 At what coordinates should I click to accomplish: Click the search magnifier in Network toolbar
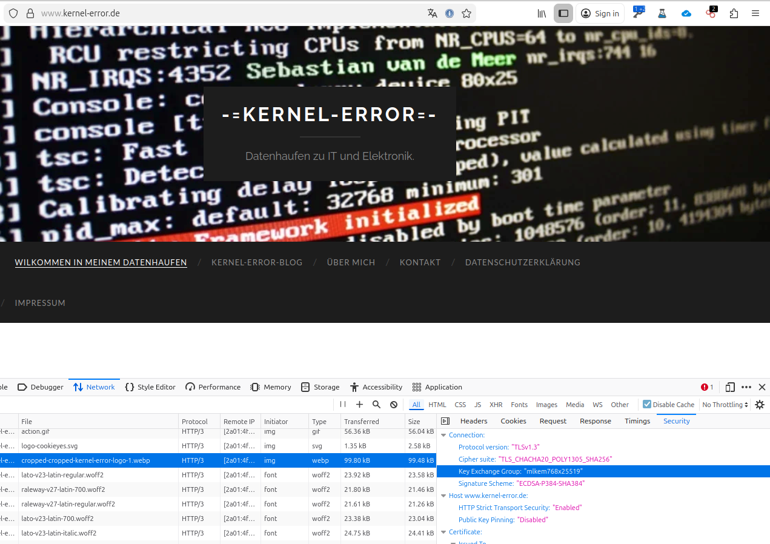376,405
